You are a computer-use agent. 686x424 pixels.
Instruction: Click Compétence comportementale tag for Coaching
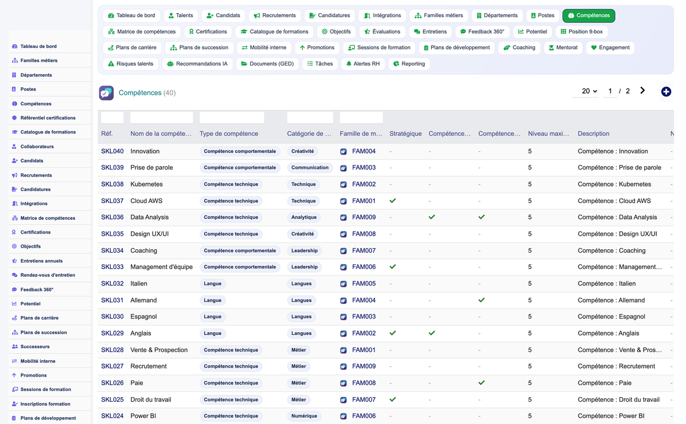(240, 251)
